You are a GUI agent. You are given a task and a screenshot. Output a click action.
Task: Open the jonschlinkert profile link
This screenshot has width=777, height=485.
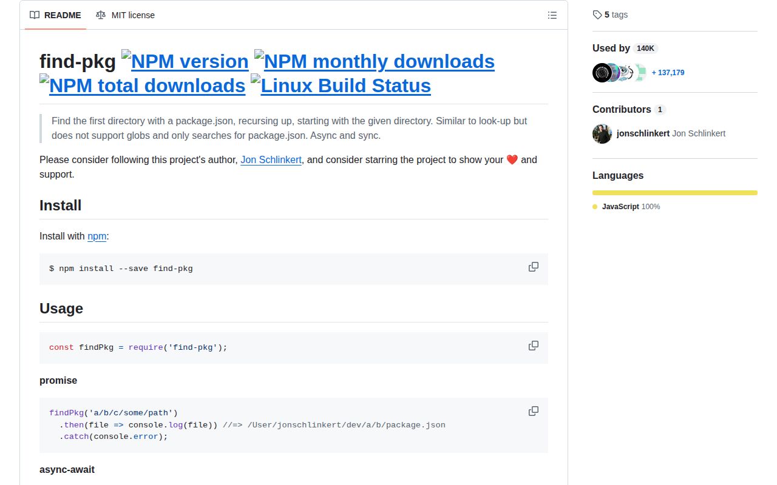pos(643,133)
